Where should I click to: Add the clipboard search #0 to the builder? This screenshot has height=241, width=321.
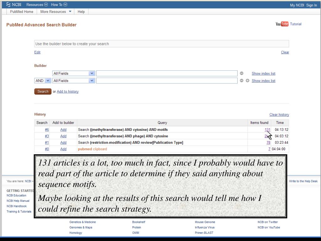pos(63,149)
